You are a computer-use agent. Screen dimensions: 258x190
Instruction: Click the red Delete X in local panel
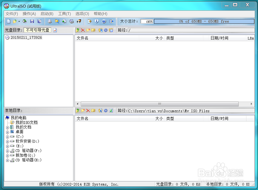pos(88,111)
